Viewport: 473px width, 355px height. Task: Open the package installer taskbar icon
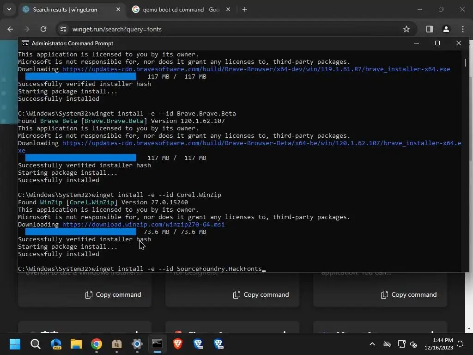click(x=117, y=343)
